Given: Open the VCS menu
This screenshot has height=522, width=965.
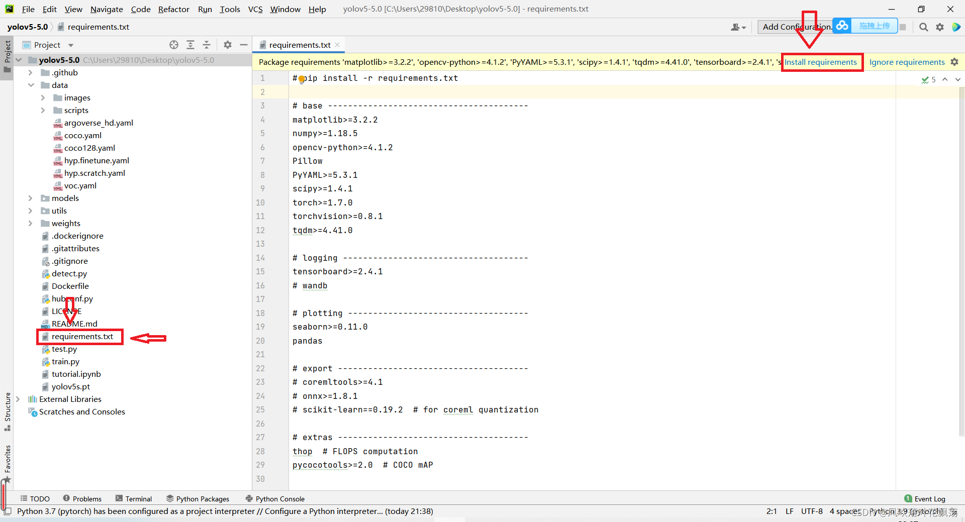Looking at the screenshot, I should click(255, 9).
